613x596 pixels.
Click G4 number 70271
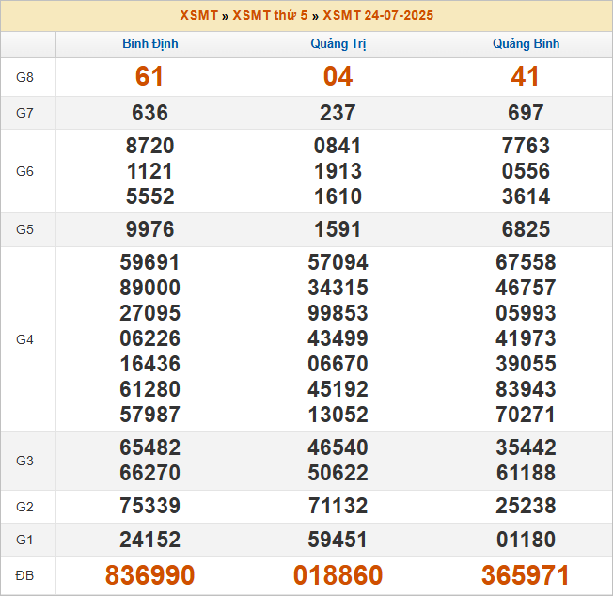pyautogui.click(x=526, y=415)
